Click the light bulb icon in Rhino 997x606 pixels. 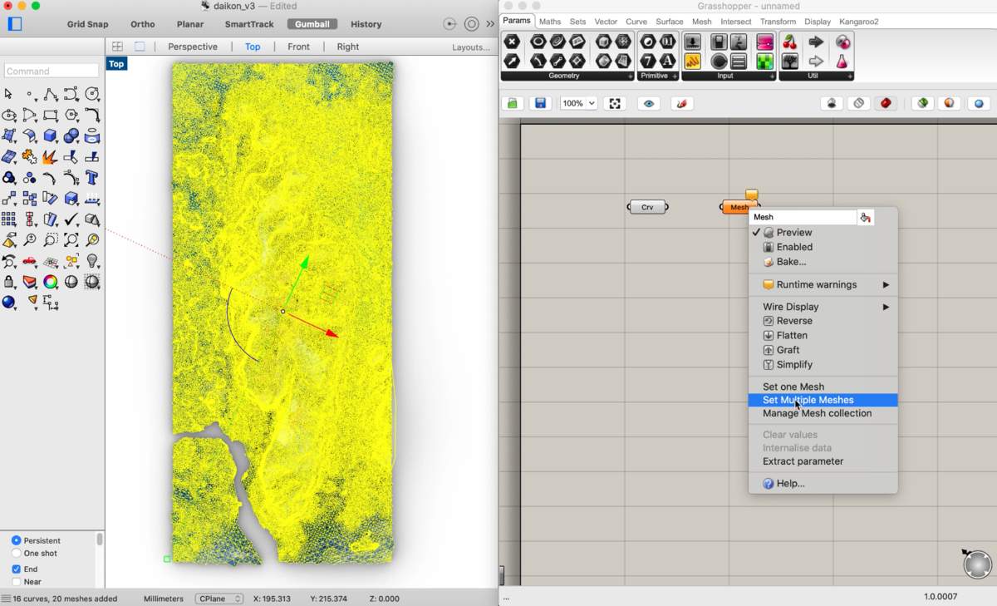(92, 261)
